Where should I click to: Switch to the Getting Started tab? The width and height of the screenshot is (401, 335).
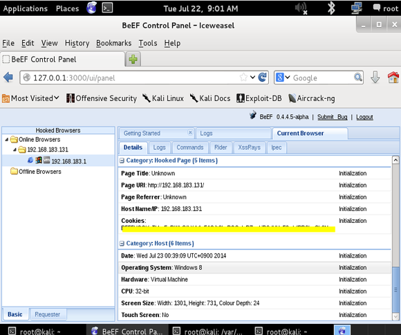[x=142, y=133]
